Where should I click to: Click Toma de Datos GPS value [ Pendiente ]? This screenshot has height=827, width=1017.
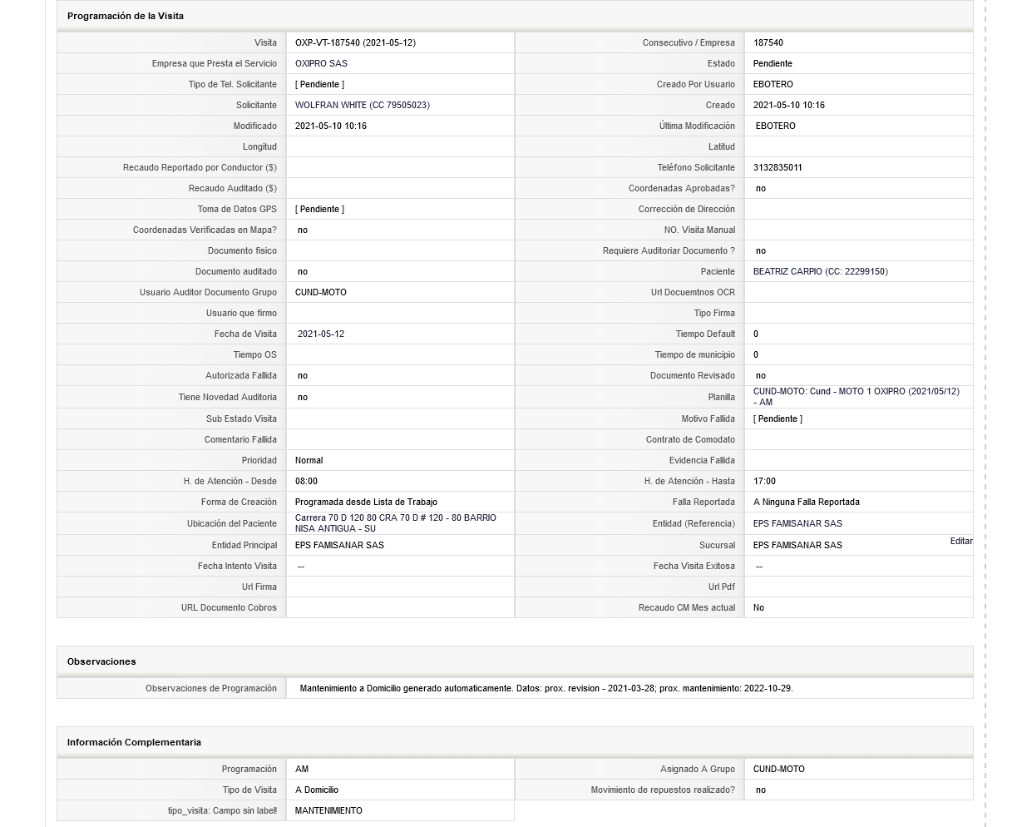(319, 209)
